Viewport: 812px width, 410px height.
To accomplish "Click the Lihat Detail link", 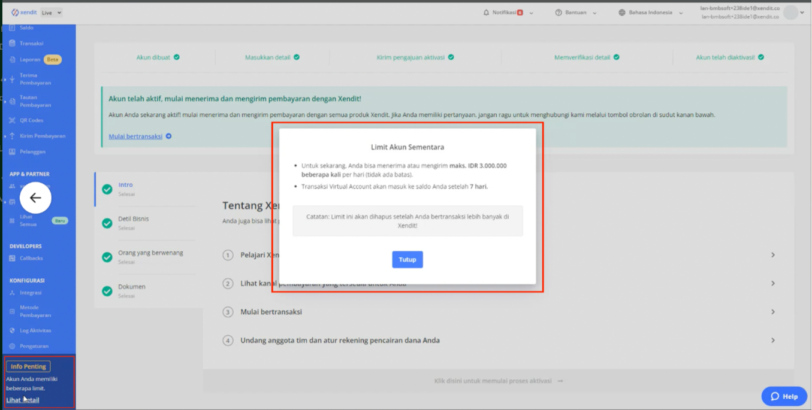I will click(x=23, y=400).
